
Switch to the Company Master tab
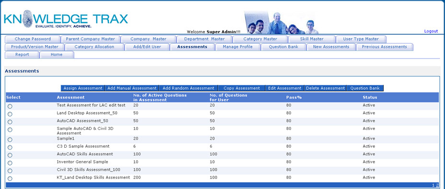(x=148, y=39)
